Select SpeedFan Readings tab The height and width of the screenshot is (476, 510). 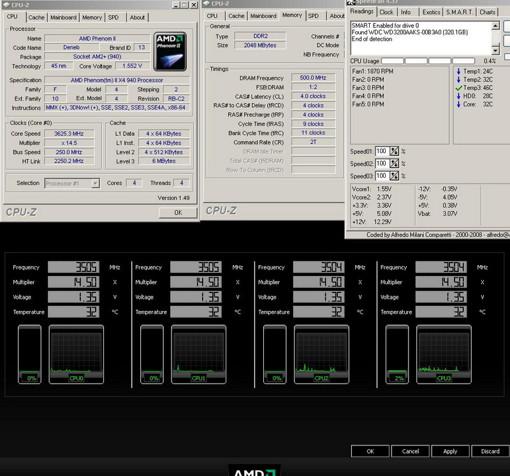pos(361,11)
